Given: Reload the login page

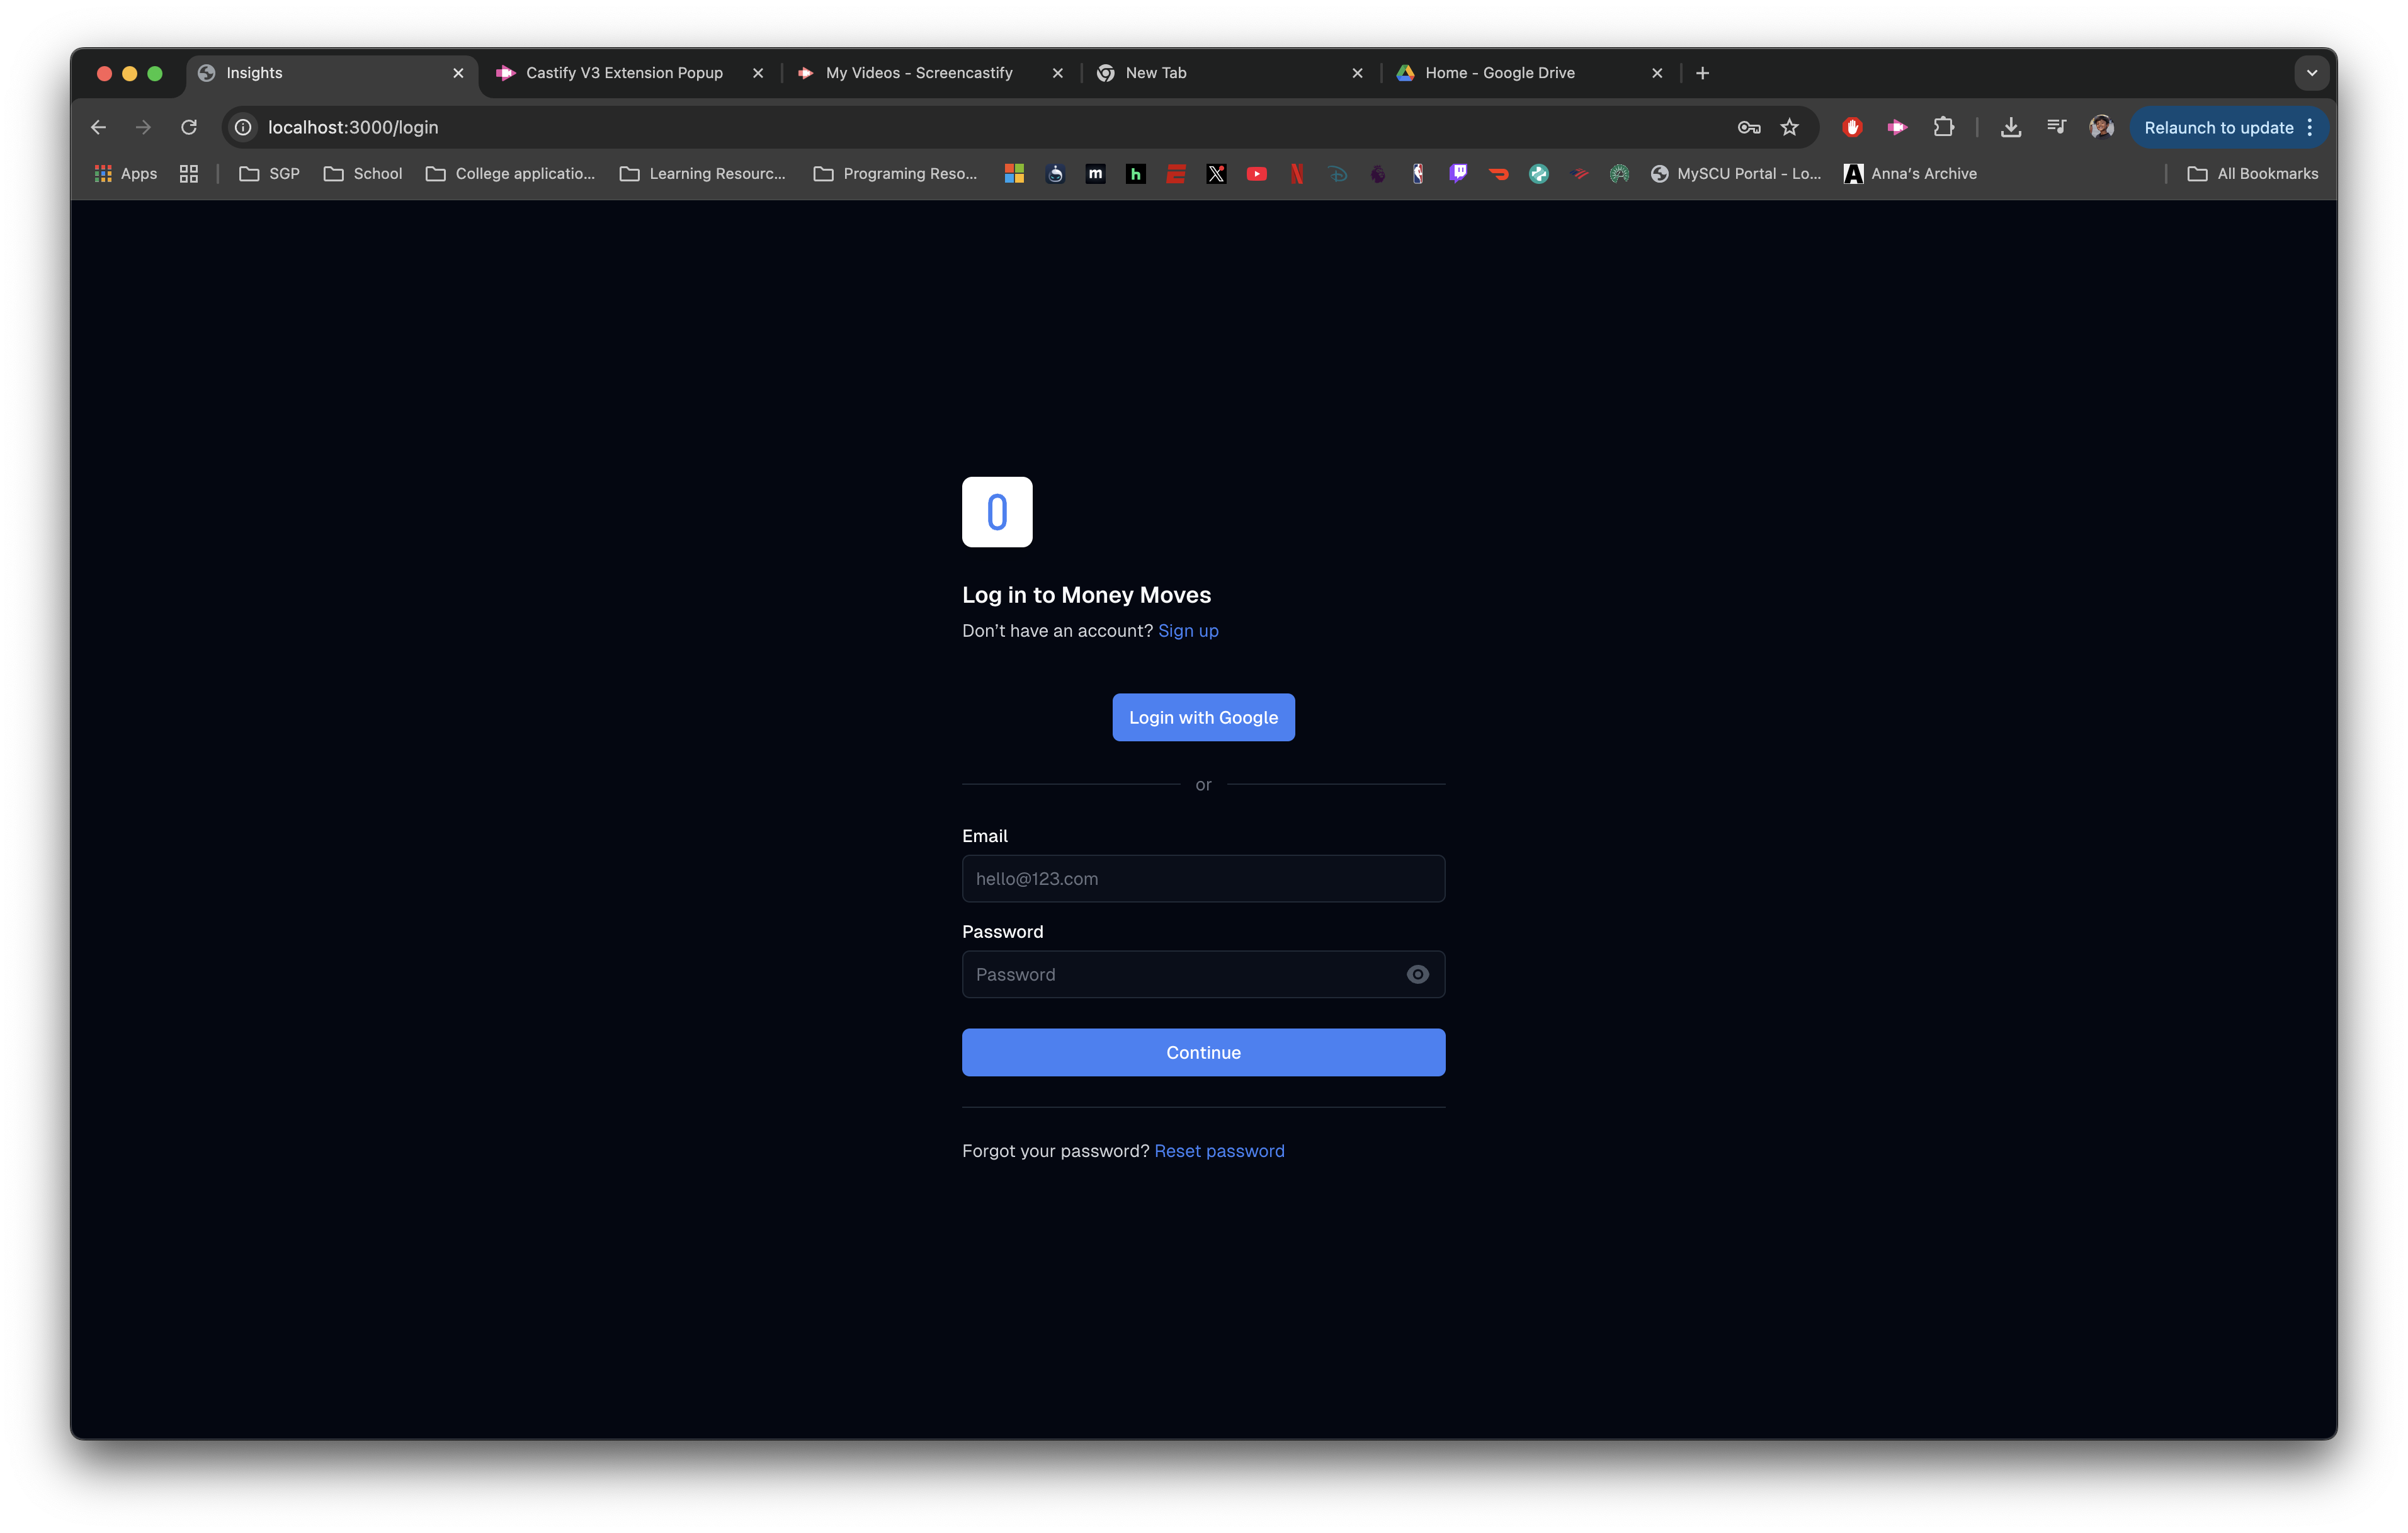Looking at the screenshot, I should coord(189,127).
